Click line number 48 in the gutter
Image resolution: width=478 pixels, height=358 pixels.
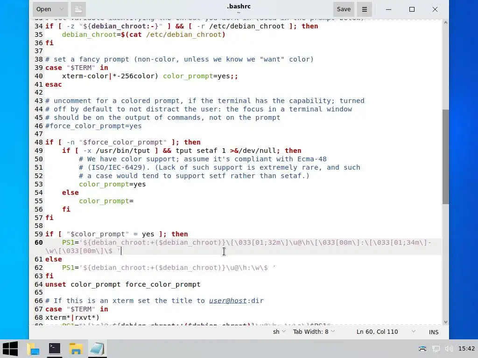click(x=38, y=143)
